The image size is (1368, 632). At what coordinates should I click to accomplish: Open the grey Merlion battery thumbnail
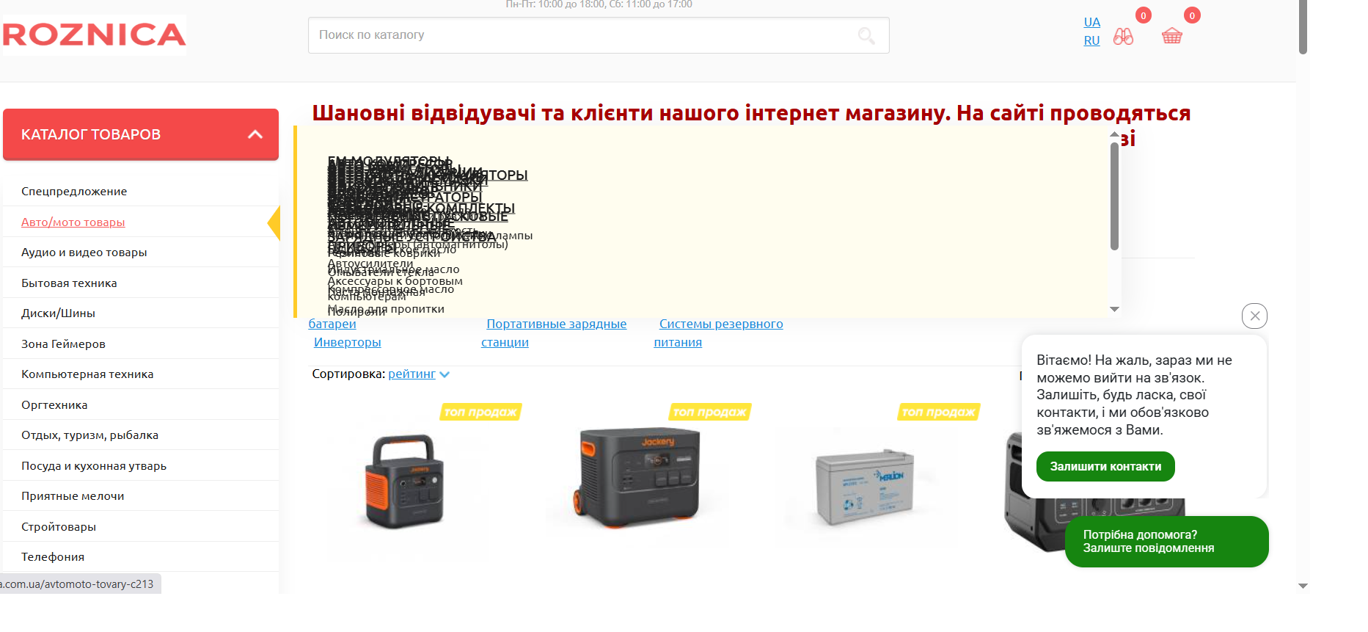tap(864, 486)
